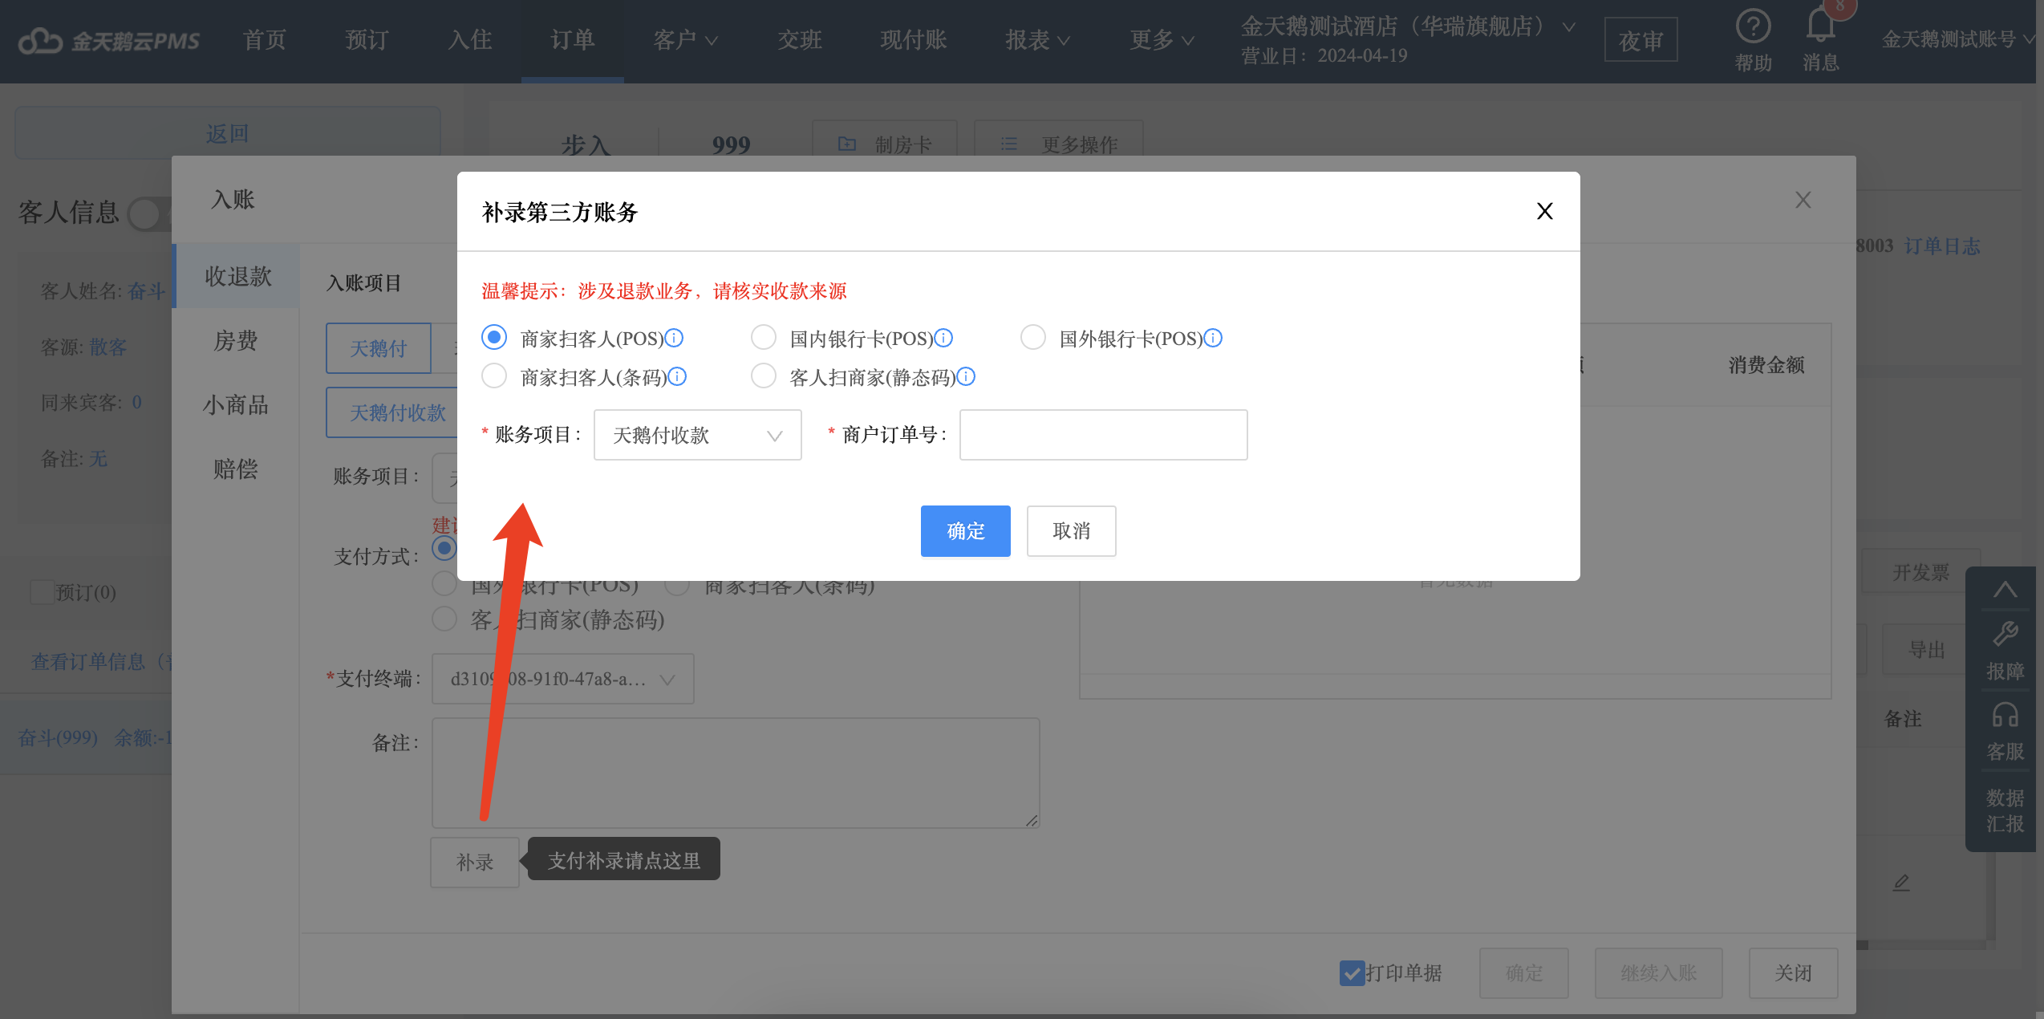Show info for 国内银行卡(POS) option
The height and width of the screenshot is (1019, 2044).
[x=944, y=338]
